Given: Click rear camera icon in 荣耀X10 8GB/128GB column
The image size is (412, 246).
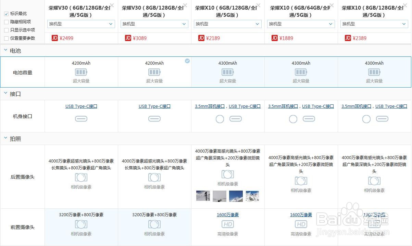Looking at the screenshot, I should coord(374,181).
